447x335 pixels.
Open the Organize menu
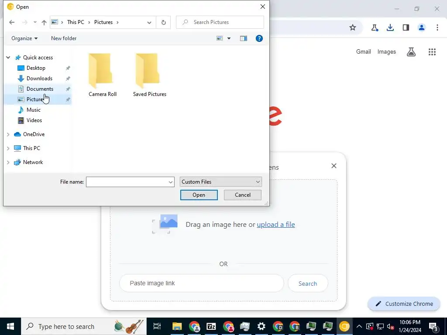[24, 38]
